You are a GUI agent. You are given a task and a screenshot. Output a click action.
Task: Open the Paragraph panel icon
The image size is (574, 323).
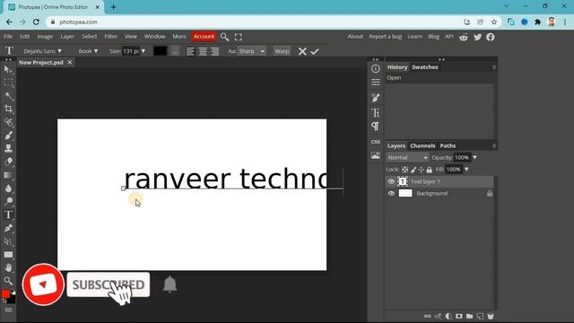pos(375,127)
